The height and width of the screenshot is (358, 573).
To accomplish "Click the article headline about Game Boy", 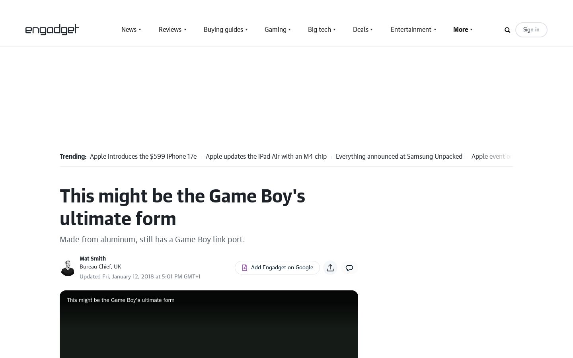I will click(x=182, y=207).
